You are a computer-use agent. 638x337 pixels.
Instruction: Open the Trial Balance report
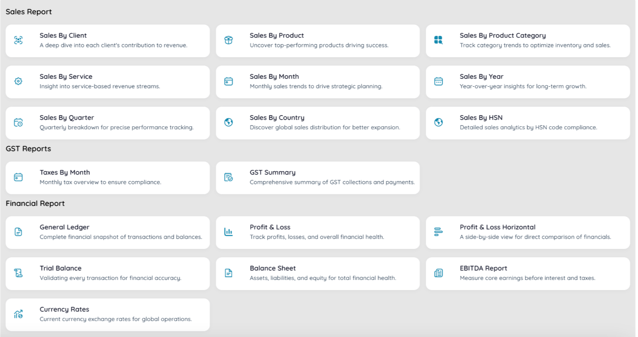pos(107,273)
